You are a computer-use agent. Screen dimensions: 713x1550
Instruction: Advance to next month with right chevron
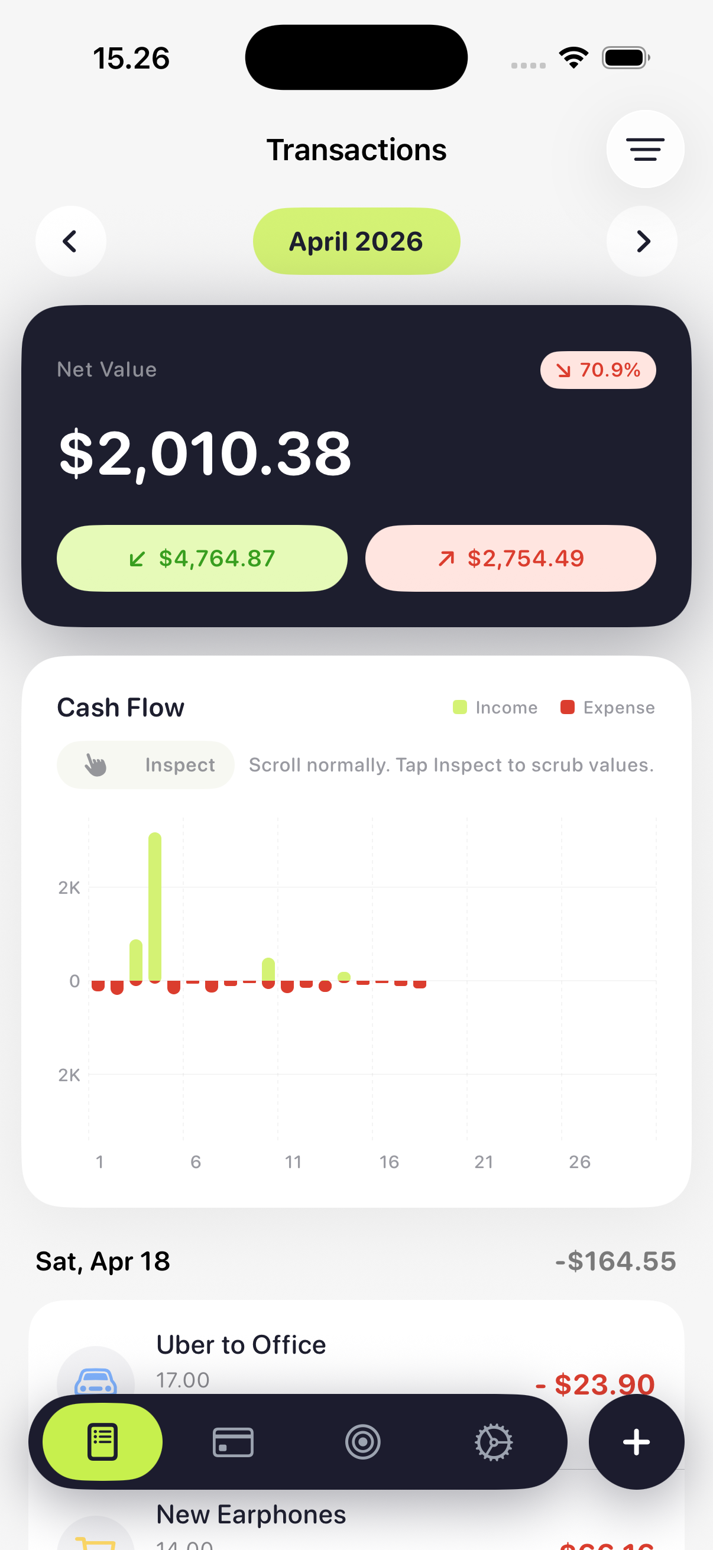click(x=642, y=241)
